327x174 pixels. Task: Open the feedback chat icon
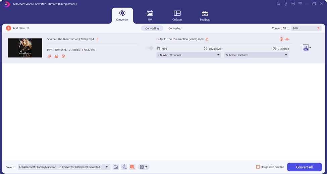(x=293, y=4)
